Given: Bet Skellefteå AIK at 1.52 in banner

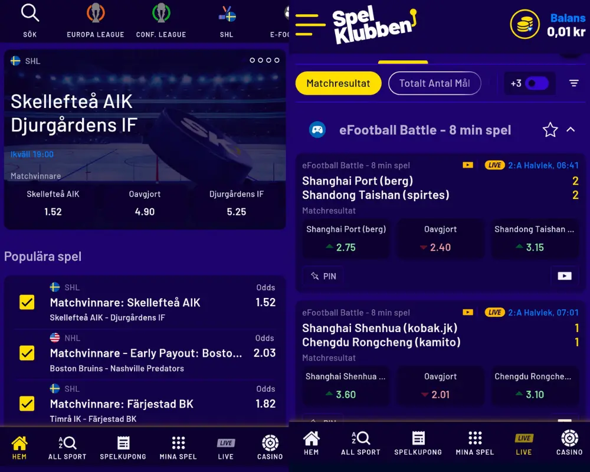Looking at the screenshot, I should point(53,203).
